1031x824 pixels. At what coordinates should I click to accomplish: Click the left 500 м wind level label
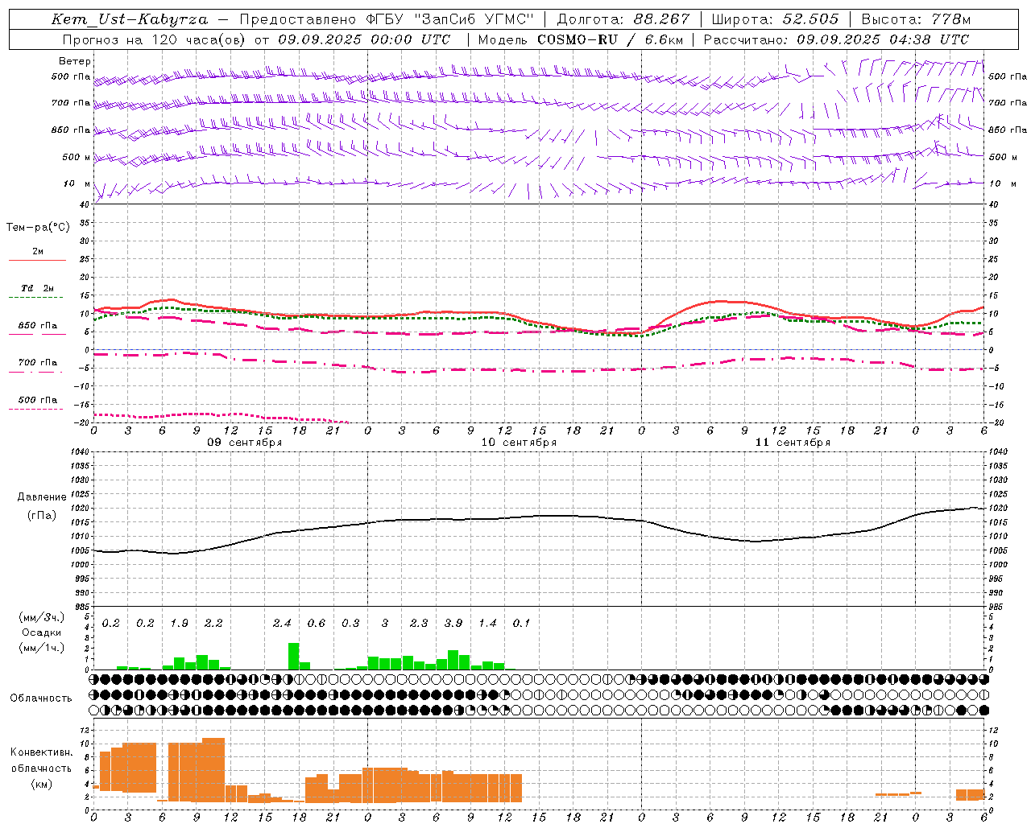[77, 157]
